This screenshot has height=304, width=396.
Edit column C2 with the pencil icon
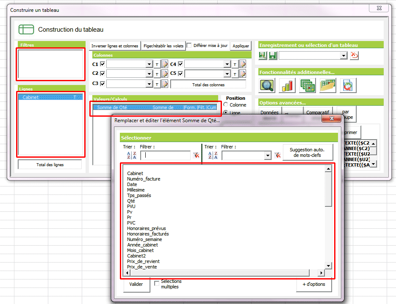tap(165, 74)
